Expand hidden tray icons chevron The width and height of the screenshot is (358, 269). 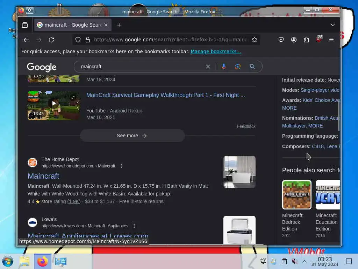[305, 261]
